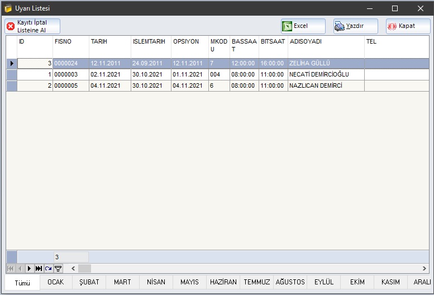Go to previous record navigator arrow
The image size is (434, 295).
20,269
